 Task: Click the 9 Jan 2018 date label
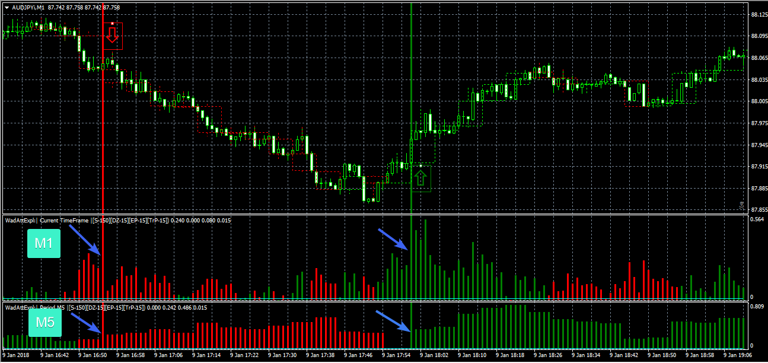coord(17,355)
